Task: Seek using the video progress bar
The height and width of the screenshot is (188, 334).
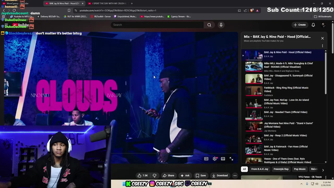Action: tap(174, 154)
